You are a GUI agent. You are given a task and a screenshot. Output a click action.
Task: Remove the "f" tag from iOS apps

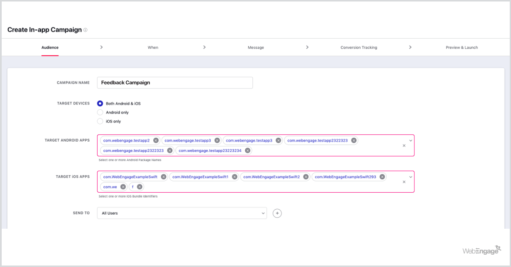click(x=139, y=187)
